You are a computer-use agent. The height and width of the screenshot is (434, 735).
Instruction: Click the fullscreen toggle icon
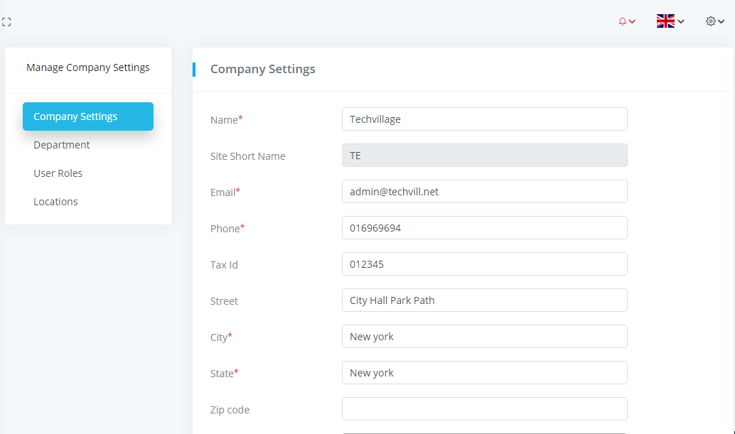[x=6, y=22]
